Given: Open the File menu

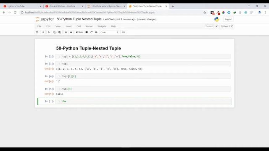Looking at the screenshot, I should pyautogui.click(x=39, y=26).
